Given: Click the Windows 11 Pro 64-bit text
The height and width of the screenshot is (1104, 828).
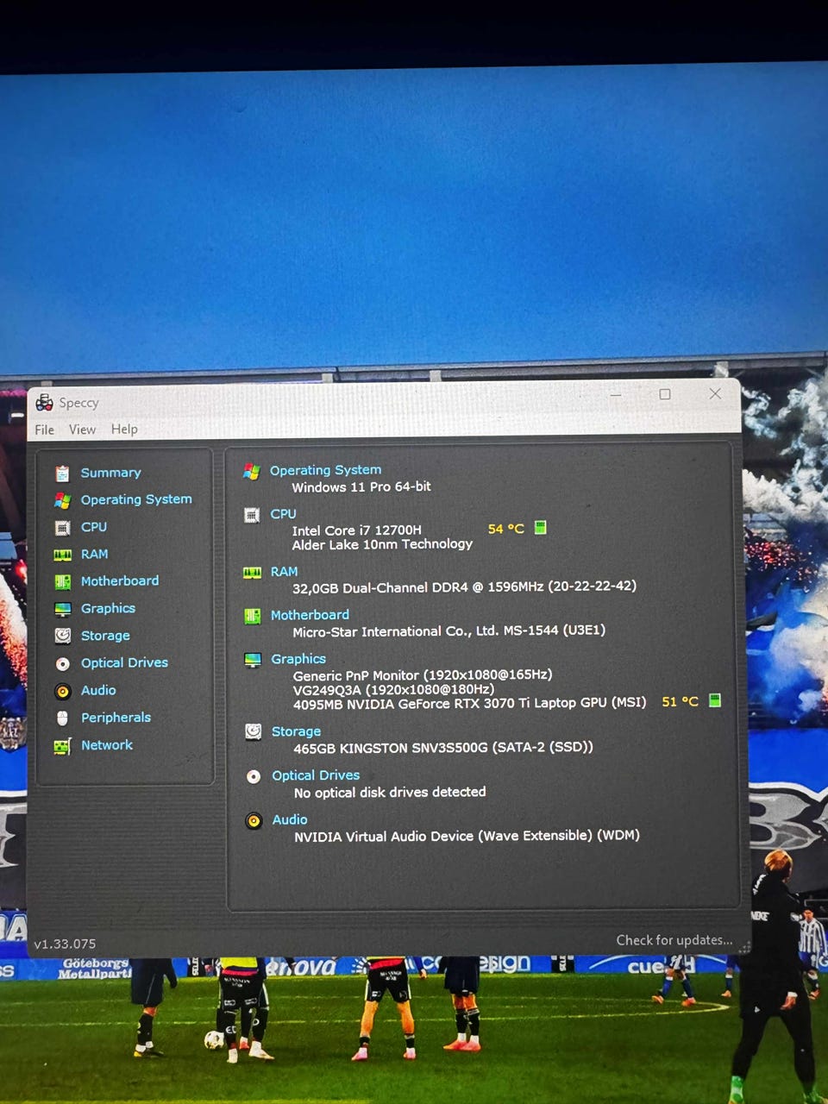Looking at the screenshot, I should [361, 486].
